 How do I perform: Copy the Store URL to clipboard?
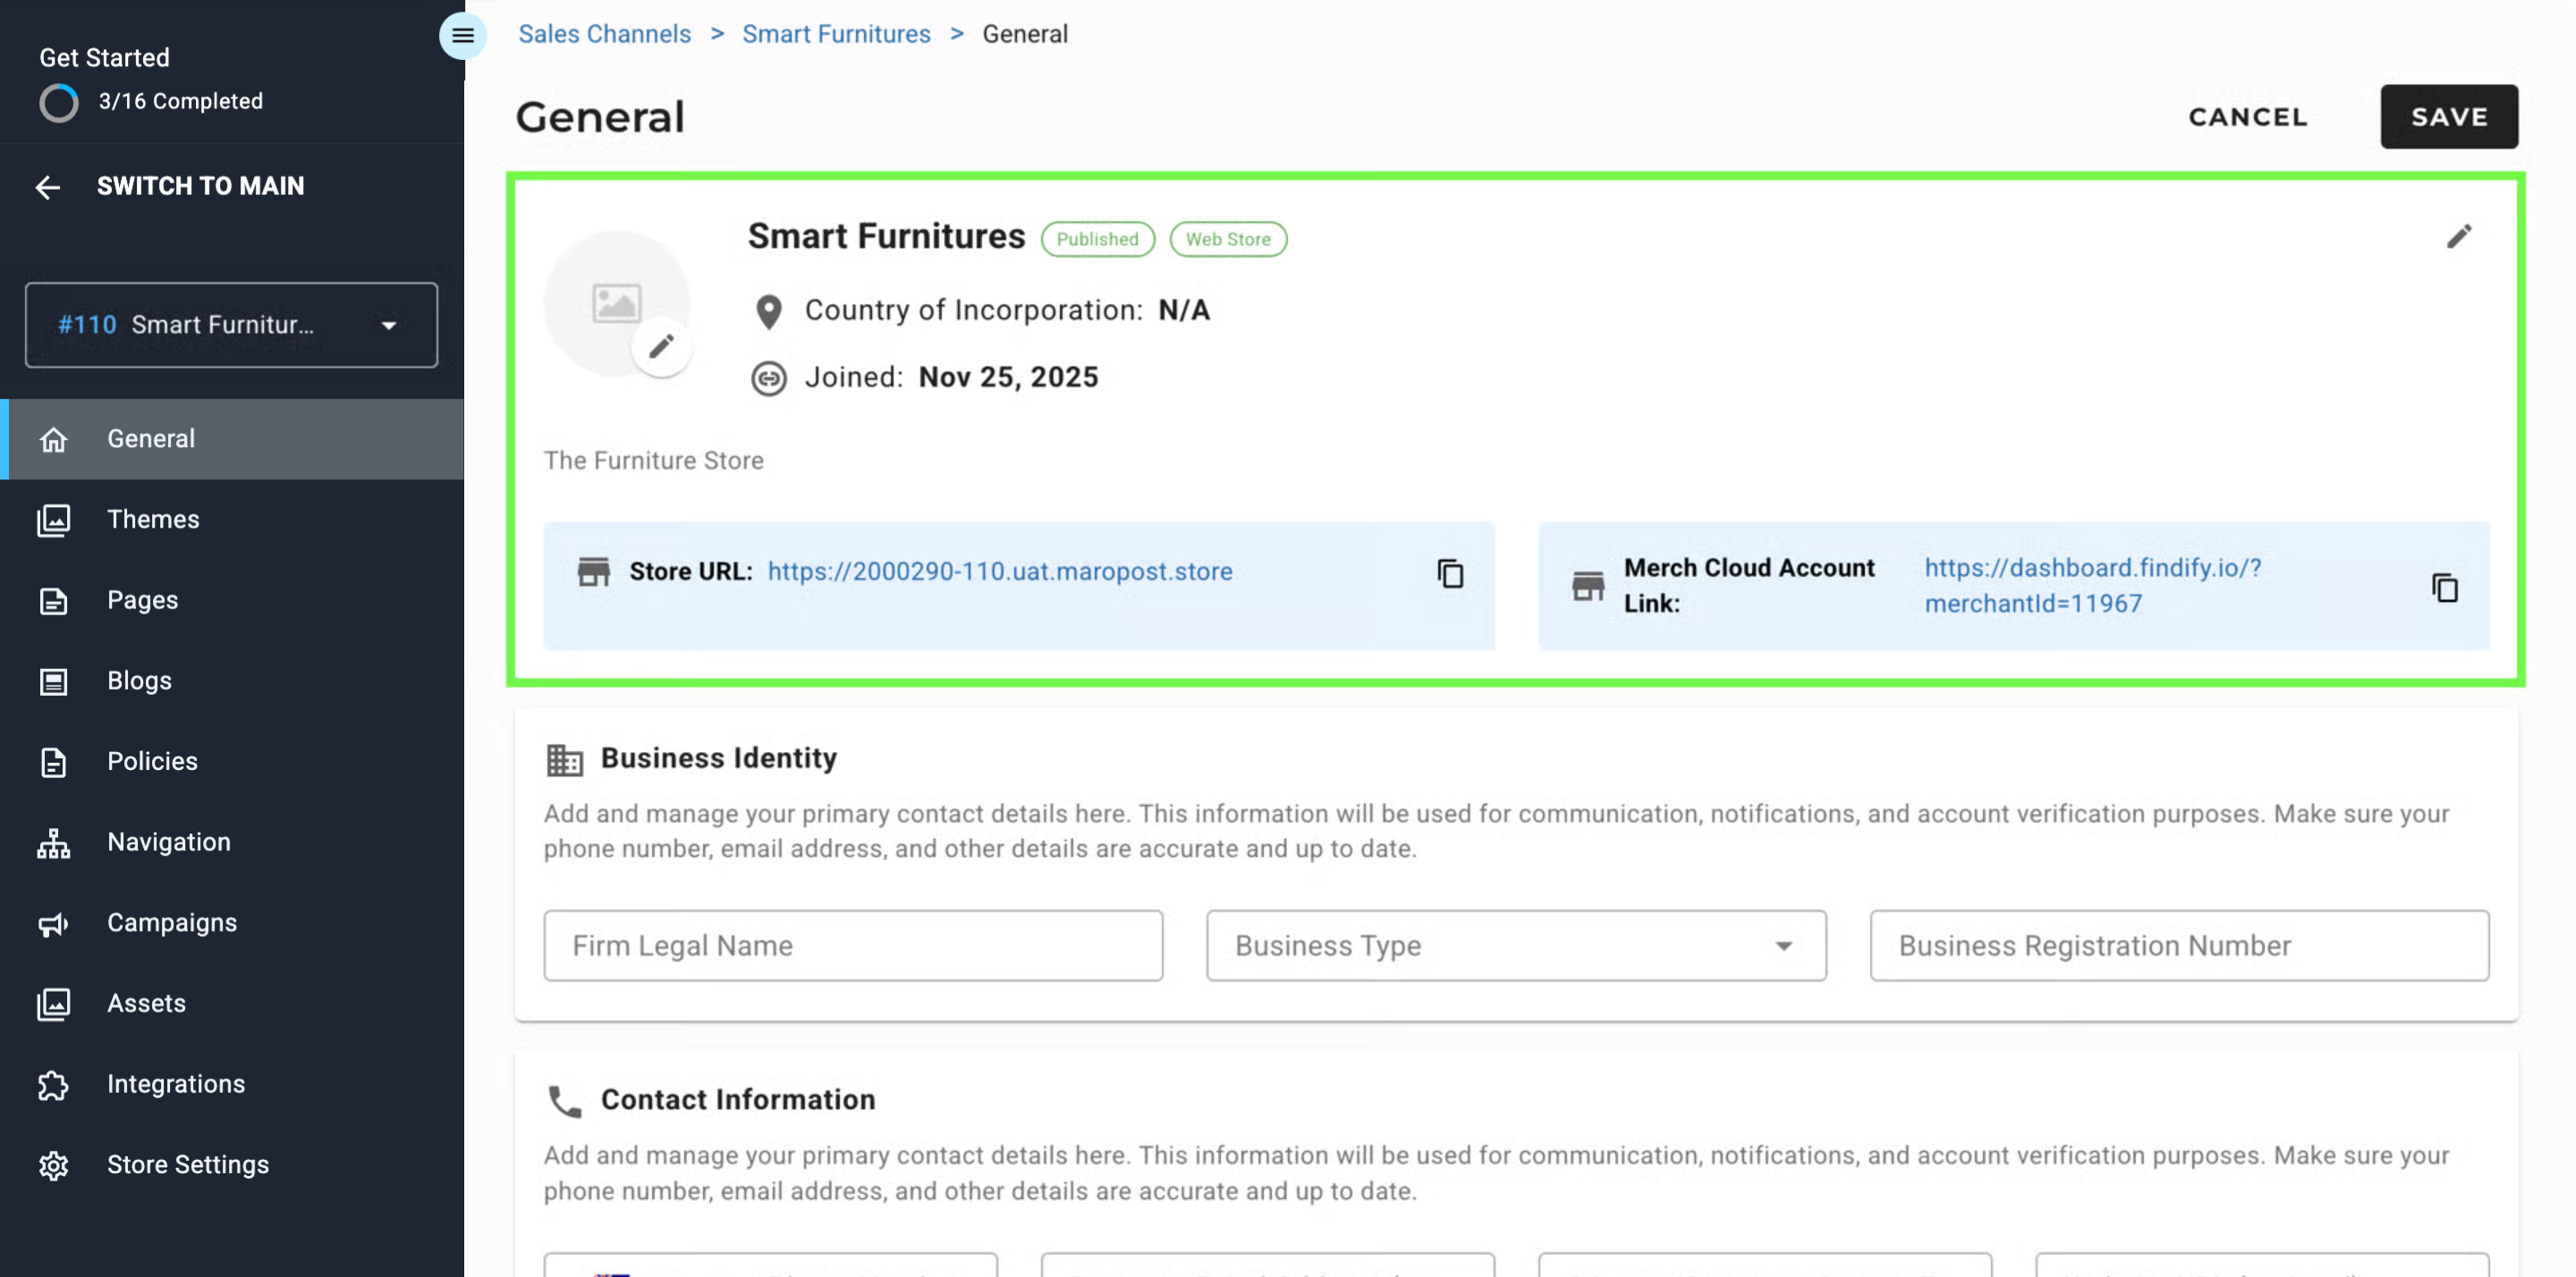pyautogui.click(x=1450, y=574)
